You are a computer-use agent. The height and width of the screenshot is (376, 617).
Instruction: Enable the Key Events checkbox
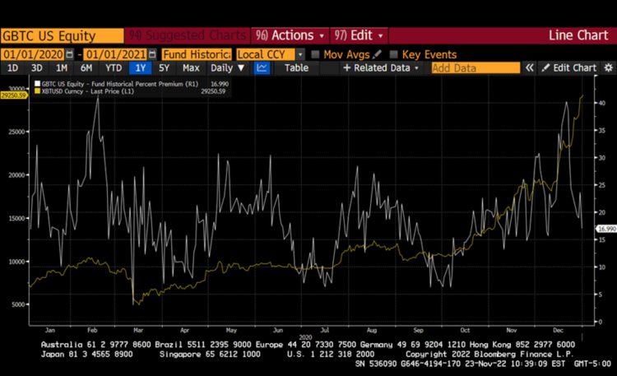tap(393, 54)
